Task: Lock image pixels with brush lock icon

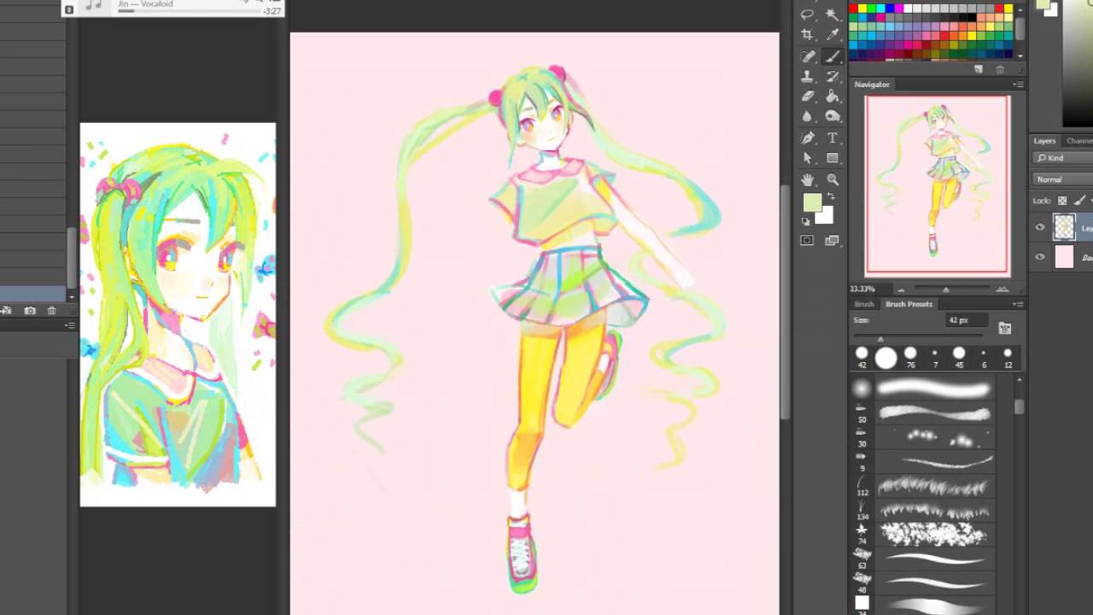Action: pos(1080,201)
